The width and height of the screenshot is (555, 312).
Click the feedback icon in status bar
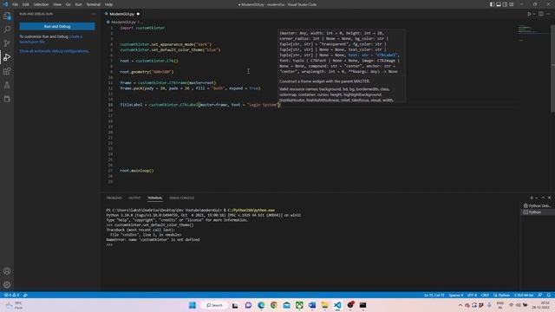pyautogui.click(x=540, y=295)
